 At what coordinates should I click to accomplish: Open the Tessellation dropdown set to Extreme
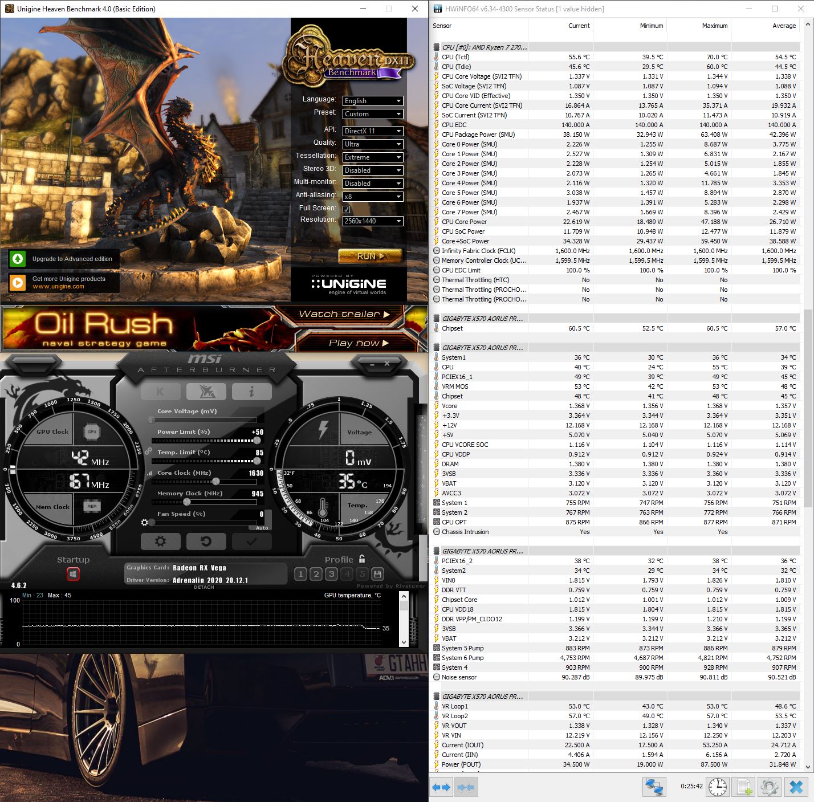click(x=373, y=157)
